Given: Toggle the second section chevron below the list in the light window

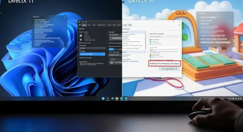Looking at the screenshot, I should [x=145, y=52].
